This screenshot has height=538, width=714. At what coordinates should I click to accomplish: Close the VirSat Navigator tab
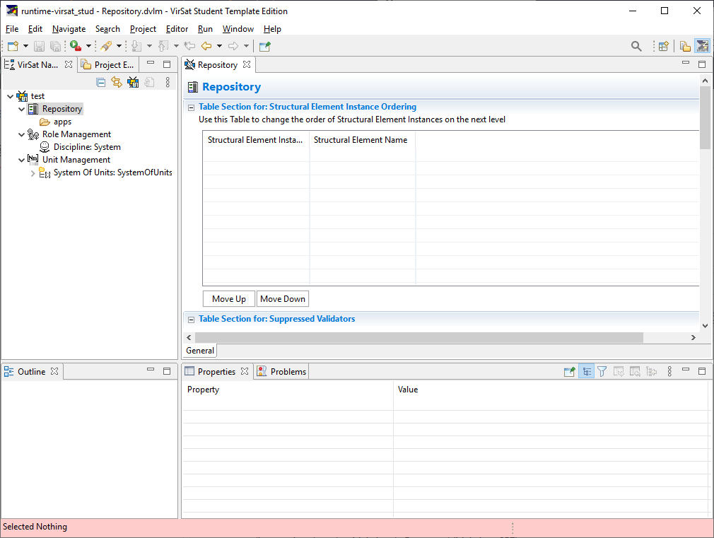[x=69, y=65]
